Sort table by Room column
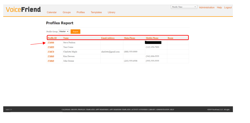Screen dimensions: 250x123 click(170, 38)
